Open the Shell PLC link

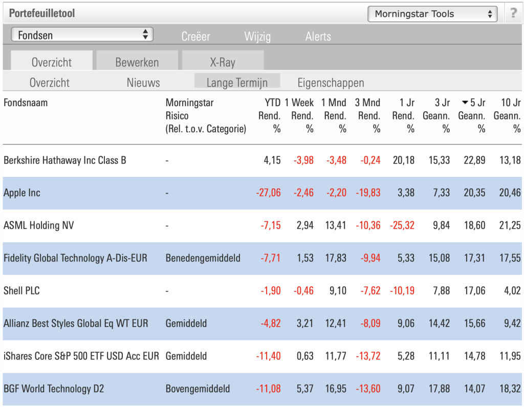[x=21, y=291]
